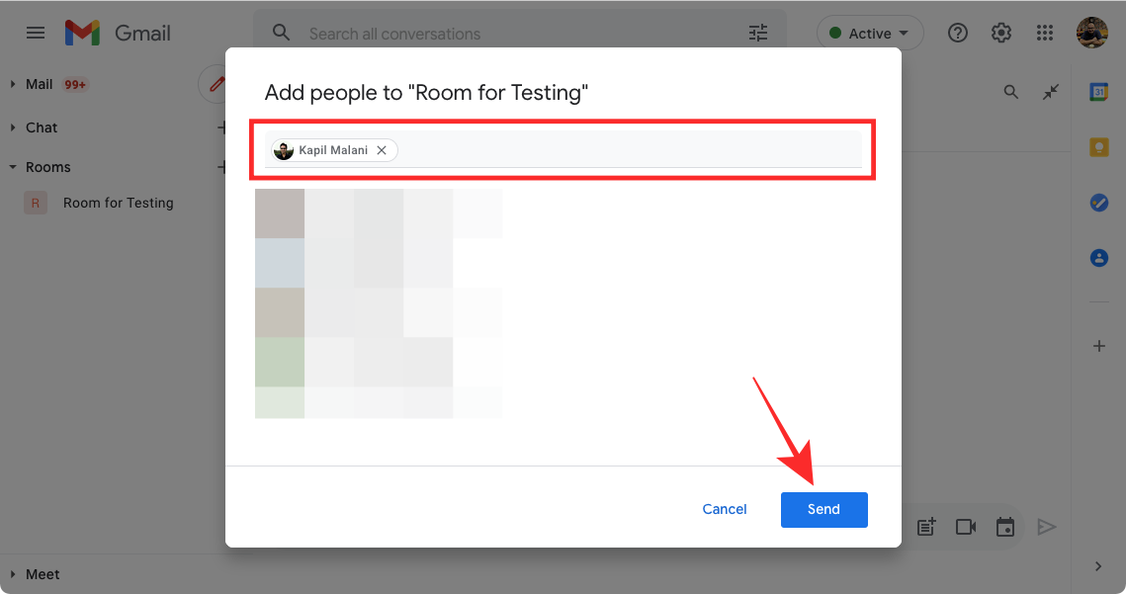Image resolution: width=1126 pixels, height=594 pixels.
Task: Expand the Mail section
Action: tap(13, 84)
